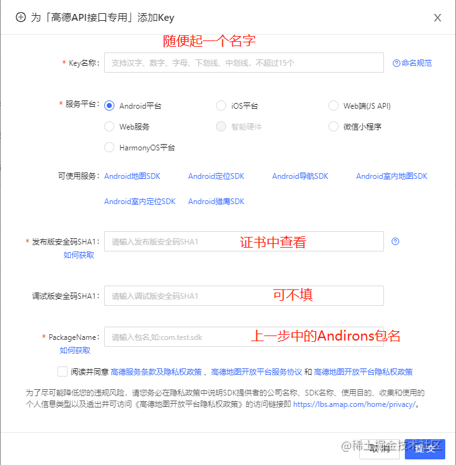Open the Android导航SDK link
This screenshot has height=465, width=456.
tap(300, 176)
